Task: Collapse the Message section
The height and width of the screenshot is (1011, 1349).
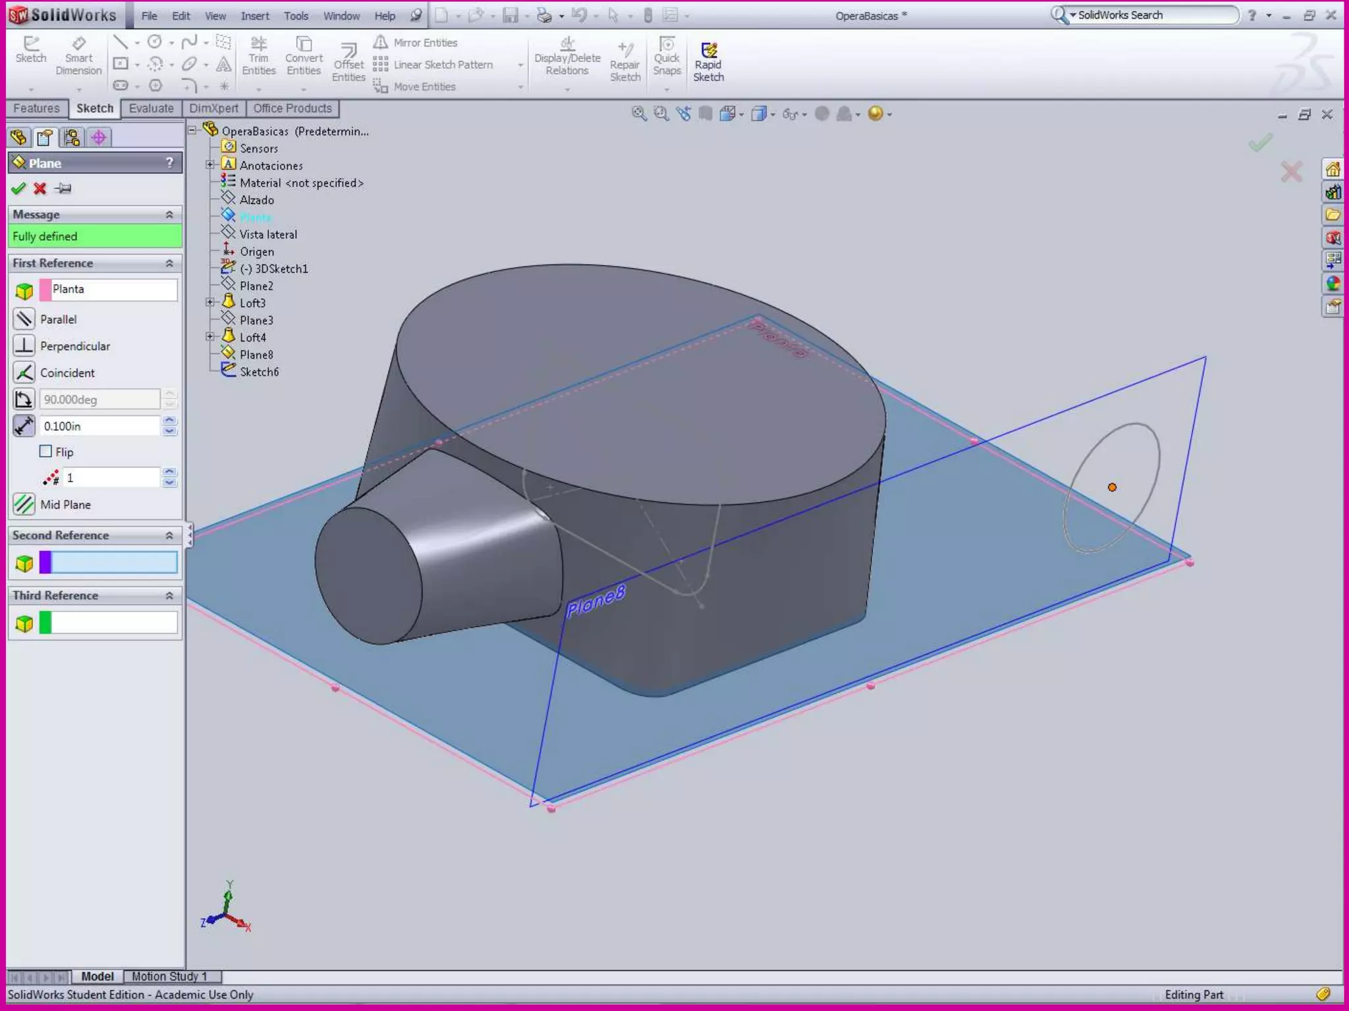Action: click(169, 215)
